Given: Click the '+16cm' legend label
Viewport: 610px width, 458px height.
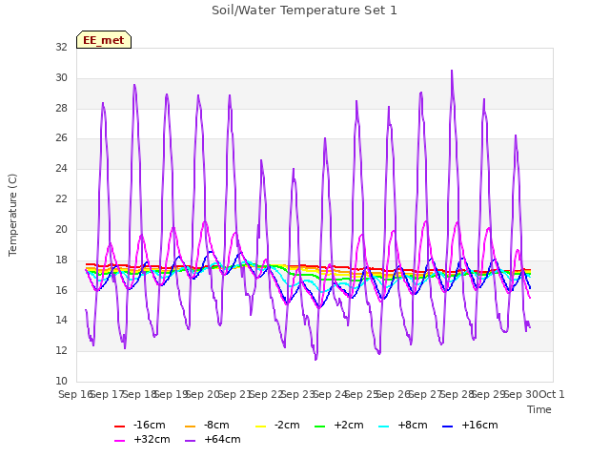Looking at the screenshot, I should coord(479,425).
